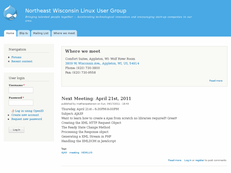Open Recent content link

pyautogui.click(x=22, y=62)
